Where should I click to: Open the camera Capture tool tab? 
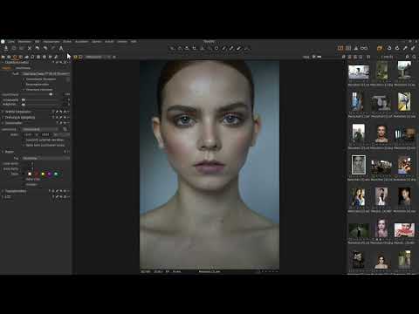coord(9,57)
